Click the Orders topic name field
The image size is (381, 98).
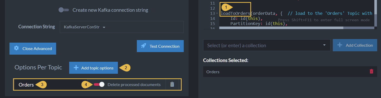[x=51, y=85]
